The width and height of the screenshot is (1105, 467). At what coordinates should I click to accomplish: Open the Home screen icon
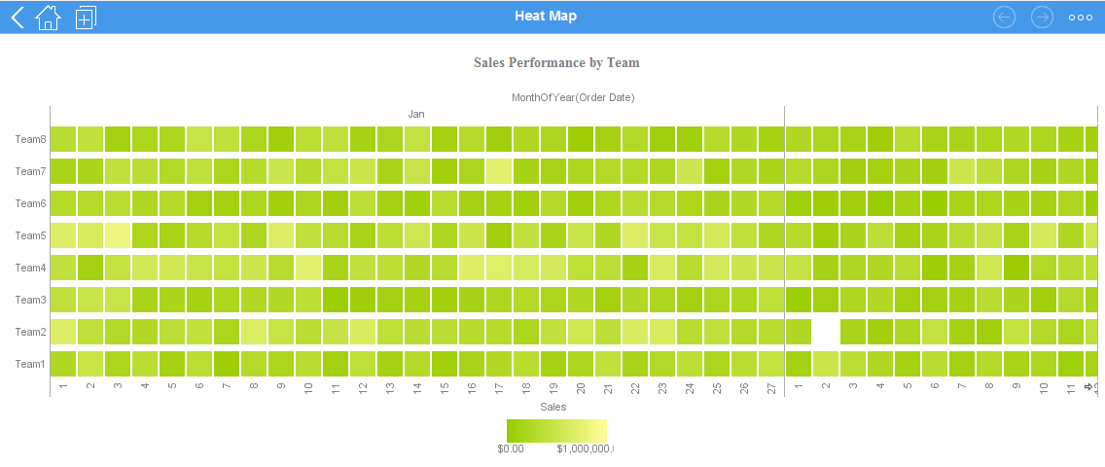click(x=48, y=17)
